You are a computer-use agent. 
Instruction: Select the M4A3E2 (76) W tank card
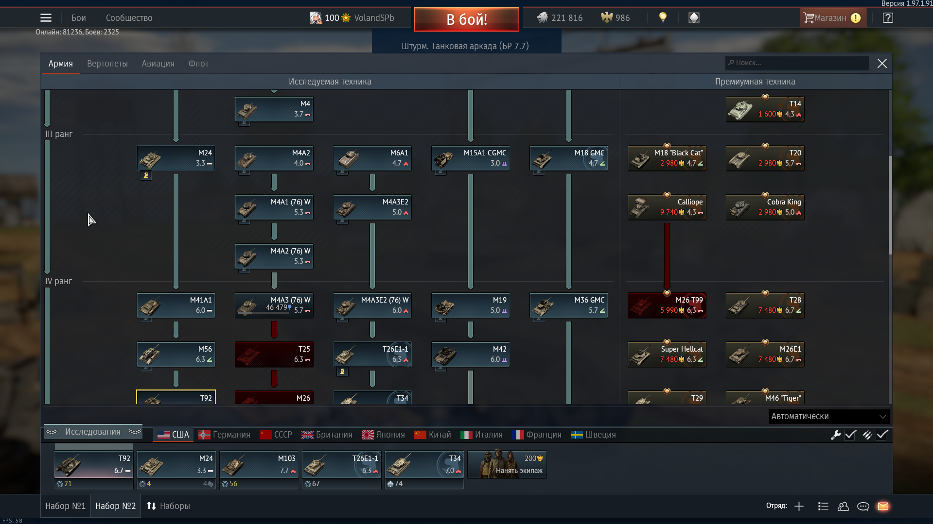click(x=372, y=305)
